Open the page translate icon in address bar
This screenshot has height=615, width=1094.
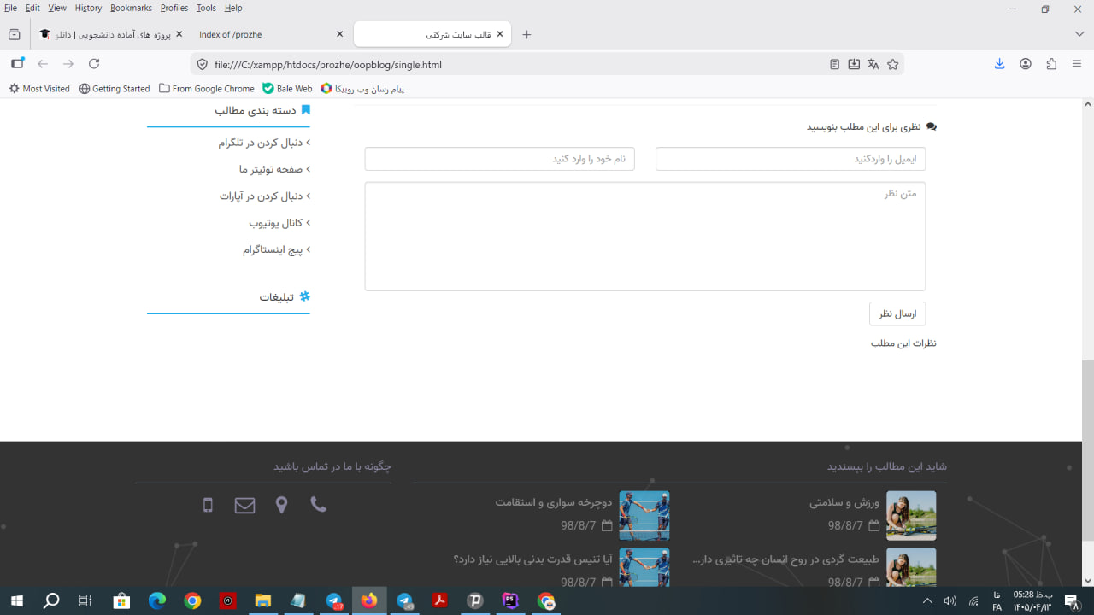[873, 64]
